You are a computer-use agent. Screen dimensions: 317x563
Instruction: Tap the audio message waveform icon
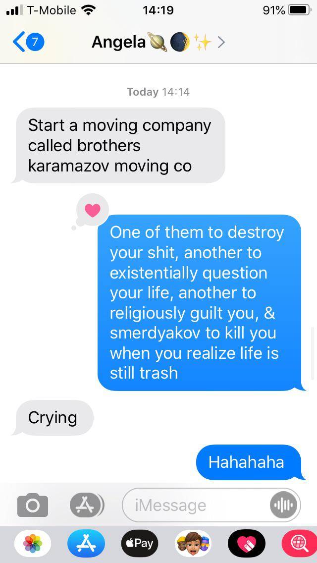pos(283,505)
